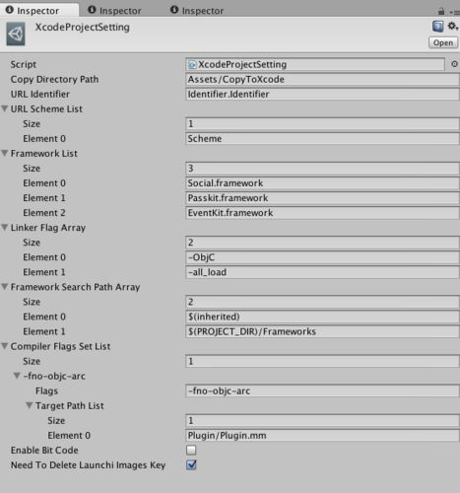
Task: Edit the Scheme element field
Action: coord(322,139)
